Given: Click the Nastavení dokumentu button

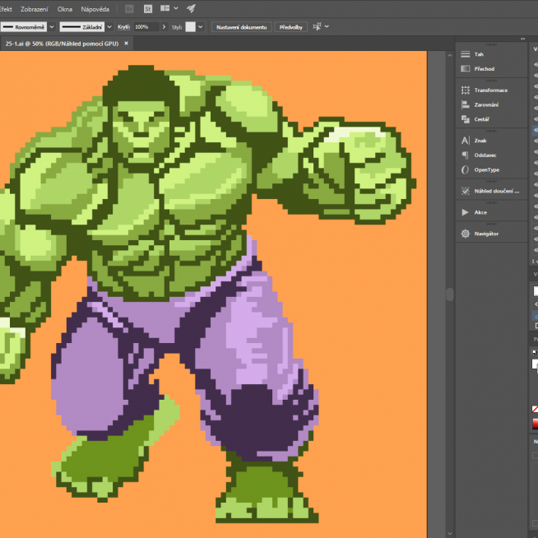Looking at the screenshot, I should (241, 27).
